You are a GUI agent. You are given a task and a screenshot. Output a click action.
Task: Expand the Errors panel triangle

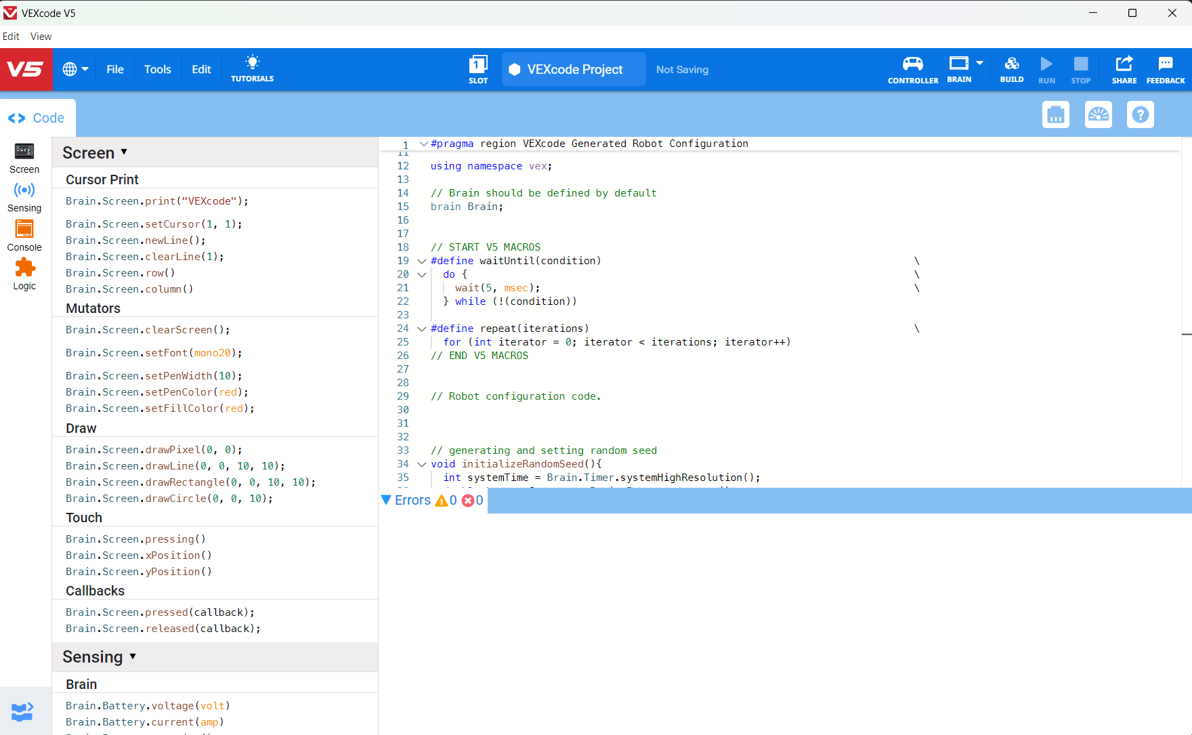pos(386,500)
